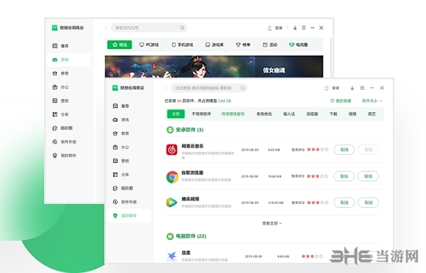The height and width of the screenshot is (273, 426).
Task: Click the first pill button in 网易云音乐 row
Action: coord(344,150)
